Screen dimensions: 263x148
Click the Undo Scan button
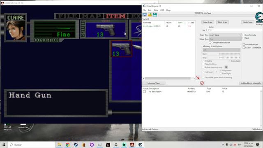point(247,22)
